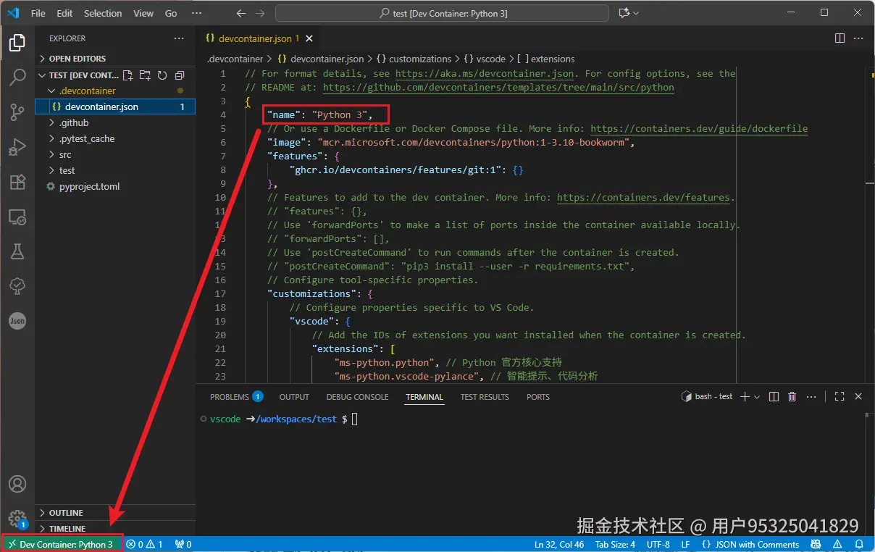The width and height of the screenshot is (875, 552).
Task: Open Copilot chat icon in title bar
Action: click(624, 13)
